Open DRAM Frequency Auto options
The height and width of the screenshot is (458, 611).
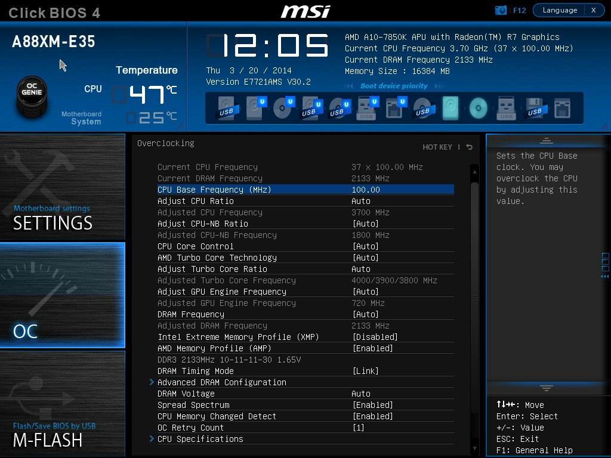[x=366, y=314]
